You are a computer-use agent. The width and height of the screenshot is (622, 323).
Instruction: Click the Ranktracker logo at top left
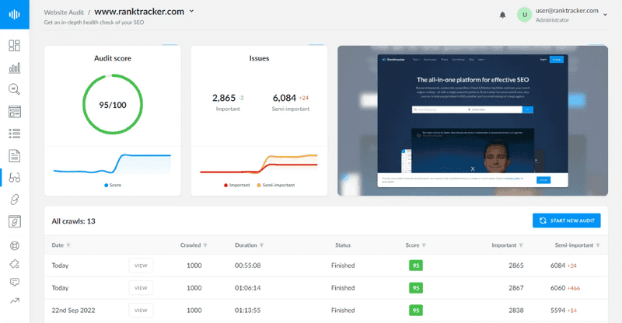(x=14, y=14)
